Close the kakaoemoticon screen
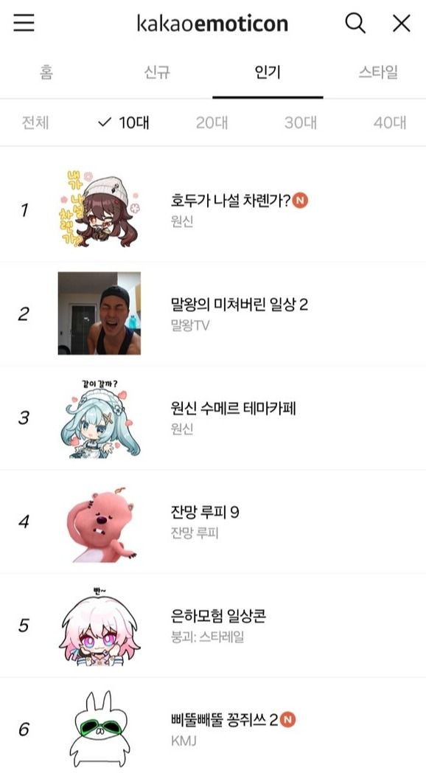The height and width of the screenshot is (773, 426). [401, 23]
